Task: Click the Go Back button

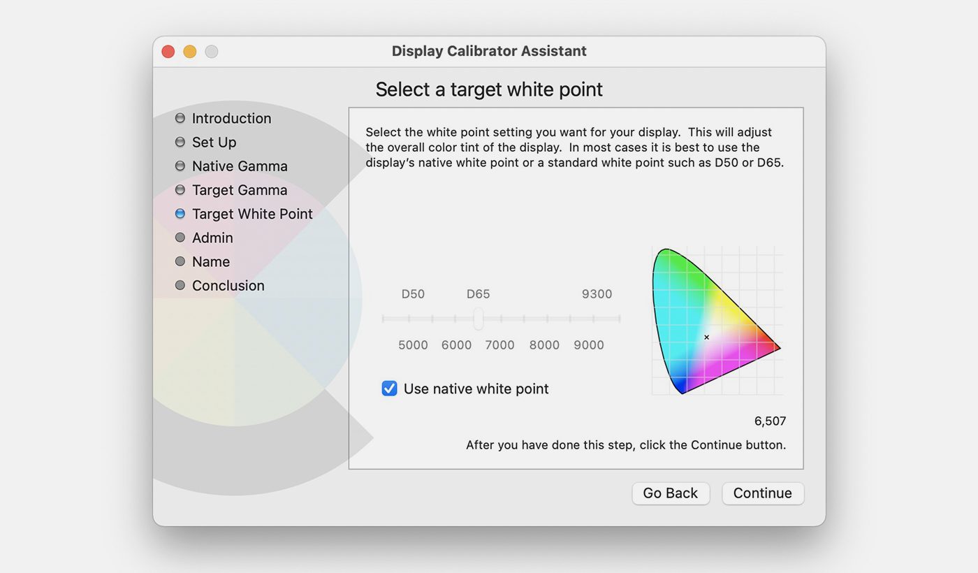Action: pyautogui.click(x=671, y=493)
